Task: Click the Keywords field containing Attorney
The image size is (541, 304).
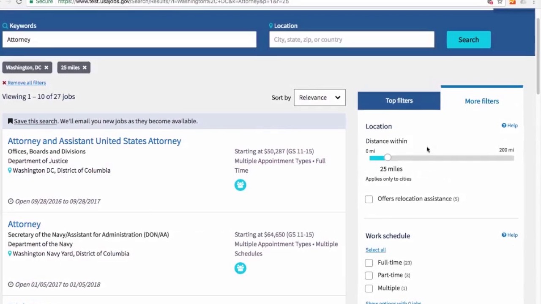Action: click(129, 40)
